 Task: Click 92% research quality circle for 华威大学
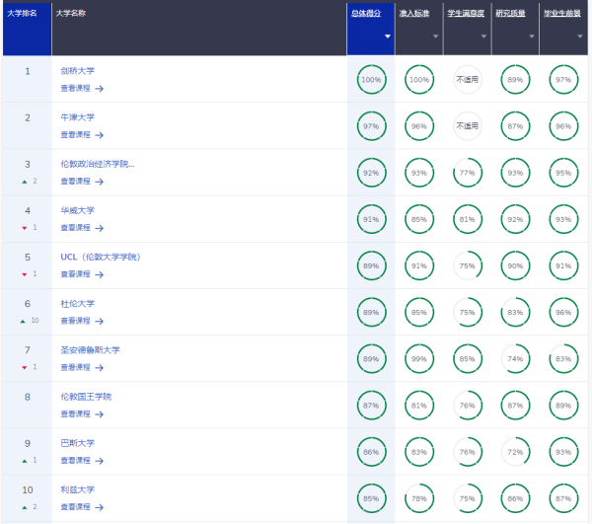tap(515, 219)
